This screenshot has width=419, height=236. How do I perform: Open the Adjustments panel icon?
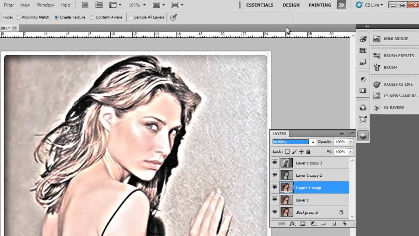[x=363, y=79]
